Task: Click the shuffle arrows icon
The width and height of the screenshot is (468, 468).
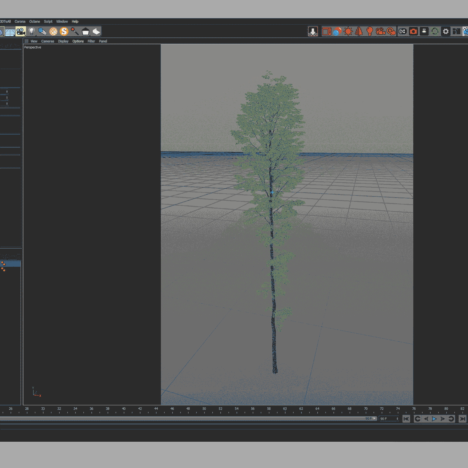Action: (x=403, y=31)
